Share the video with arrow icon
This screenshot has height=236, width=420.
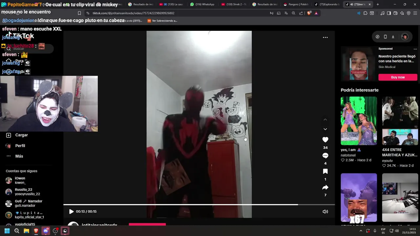325,187
